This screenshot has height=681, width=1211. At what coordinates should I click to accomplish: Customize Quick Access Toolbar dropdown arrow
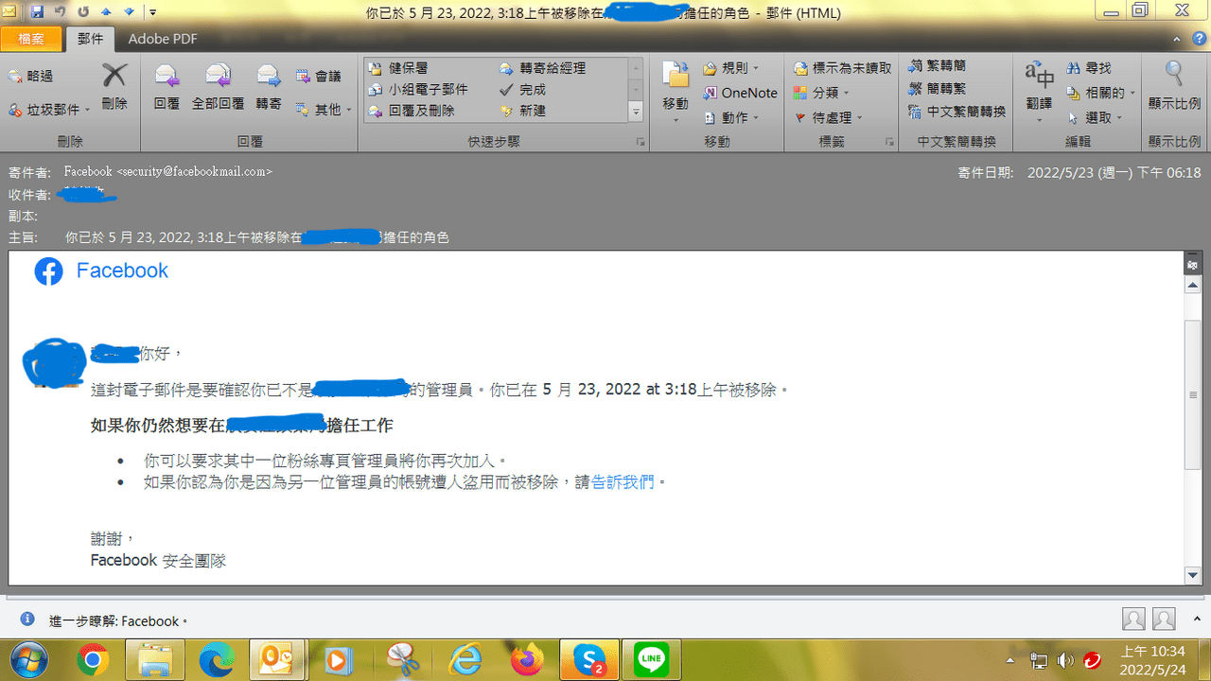(x=152, y=12)
